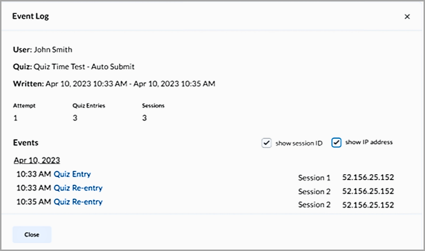The height and width of the screenshot is (251, 425).
Task: Click the Attempt count value
Action: (15, 118)
